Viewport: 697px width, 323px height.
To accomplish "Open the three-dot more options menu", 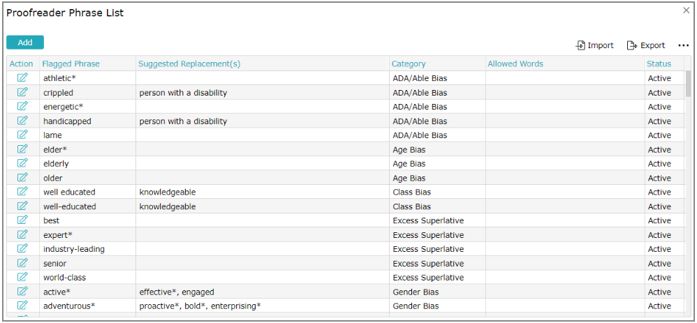I will (683, 45).
